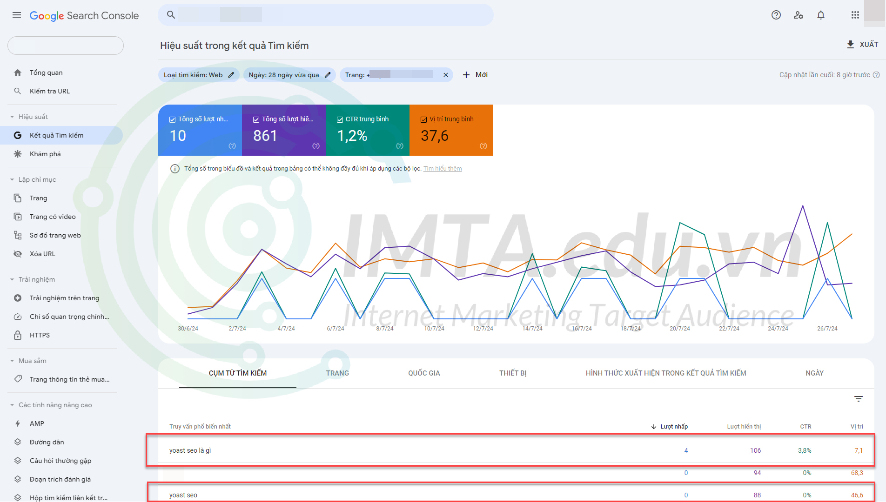Open the Xóa URL removals tool
Screen dimensions: 886x502
tap(42, 254)
